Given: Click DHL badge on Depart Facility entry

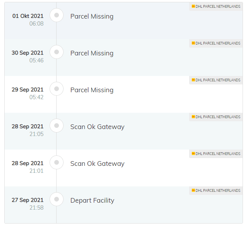Looking at the screenshot, I should coord(216,190).
